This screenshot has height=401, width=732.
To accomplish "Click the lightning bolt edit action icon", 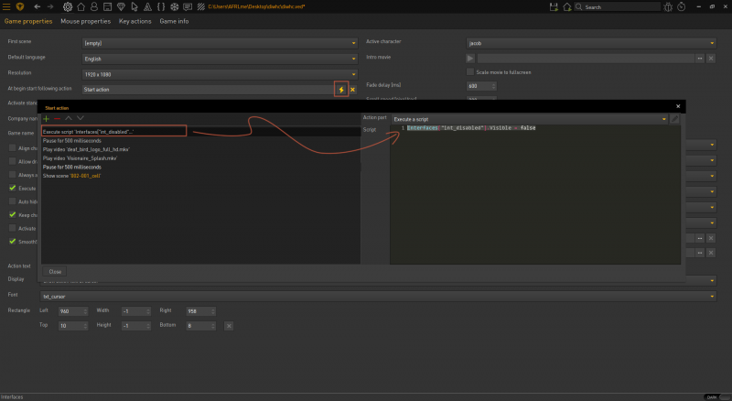I will pos(341,90).
